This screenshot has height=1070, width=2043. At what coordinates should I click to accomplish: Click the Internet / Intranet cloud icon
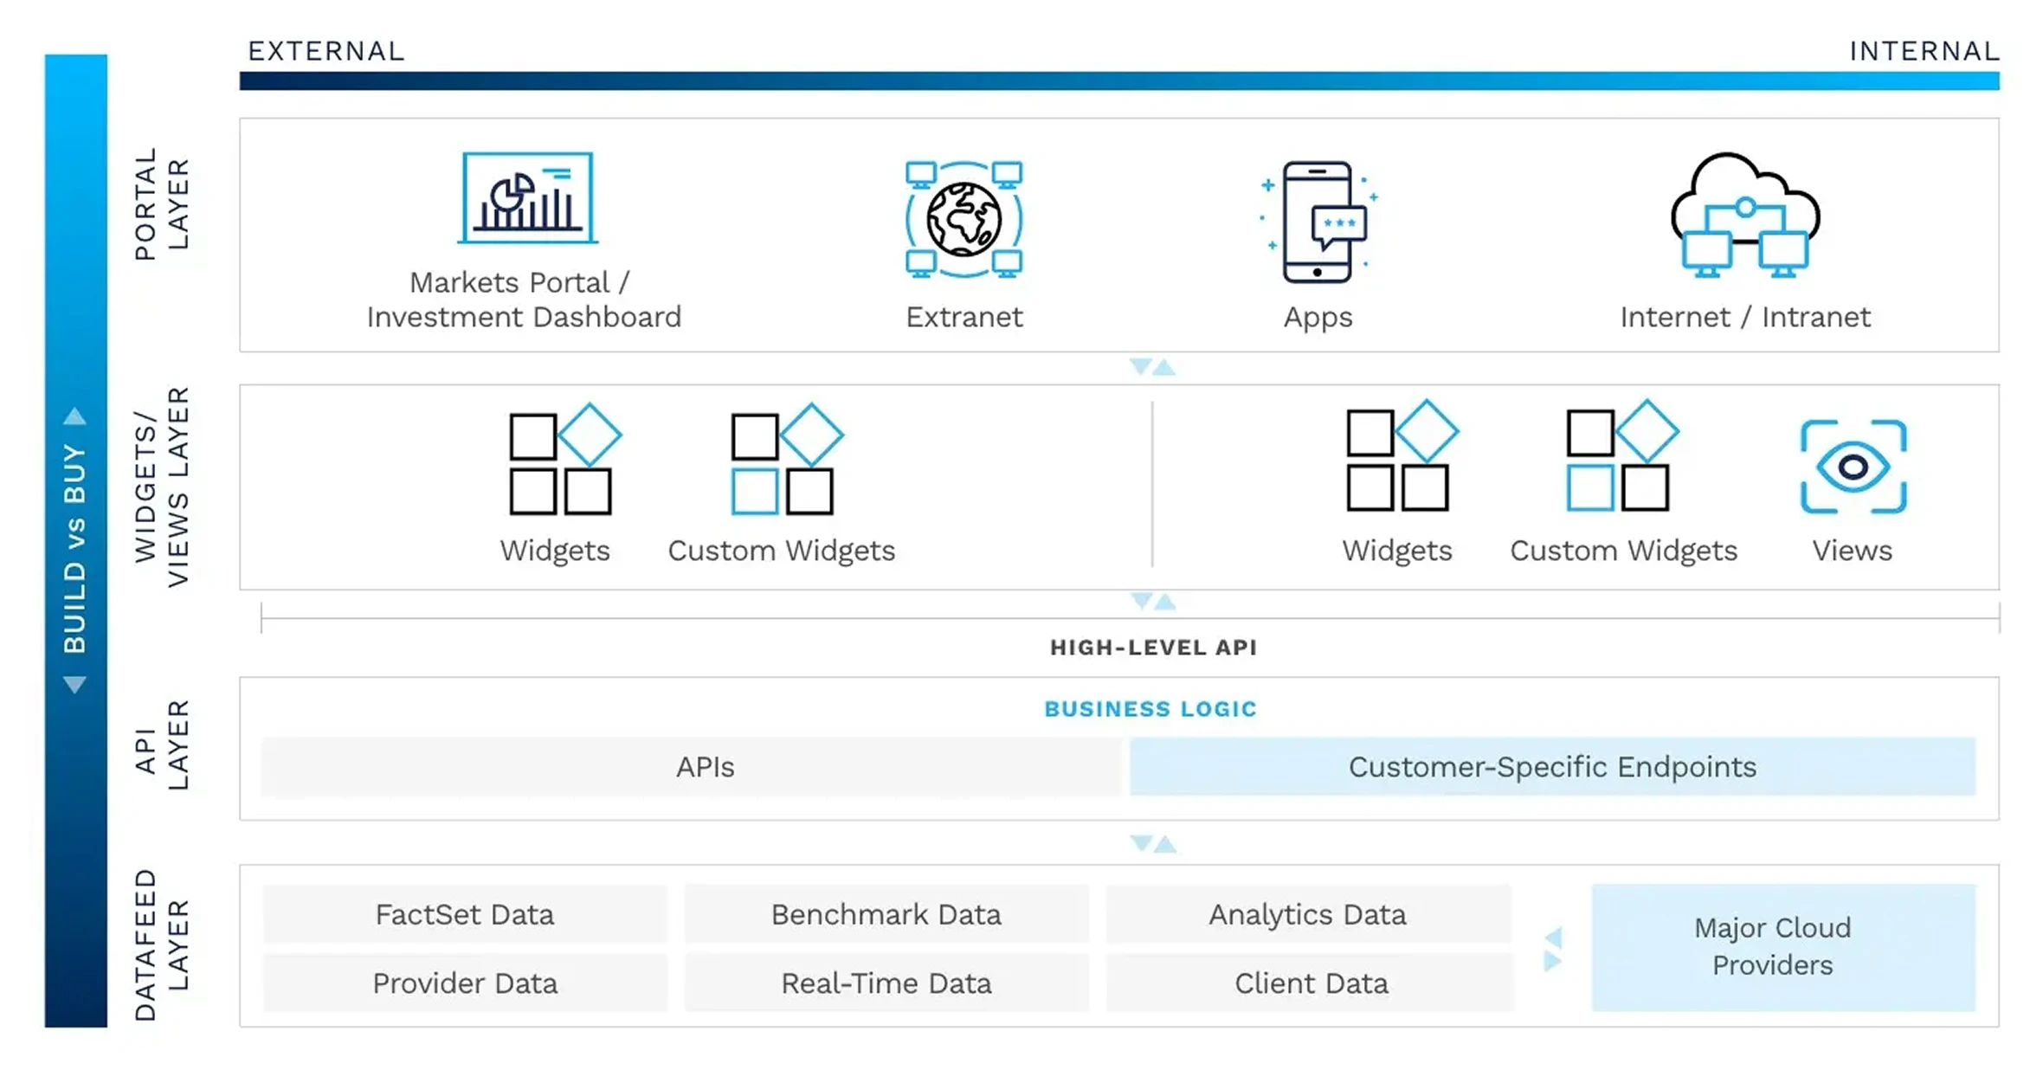[x=1745, y=215]
